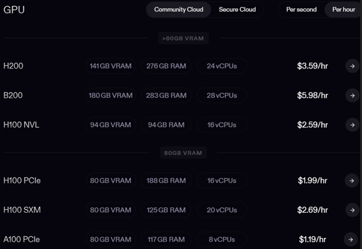The image size is (362, 249).
Task: Open the H200 row arrow icon
Action: 352,66
